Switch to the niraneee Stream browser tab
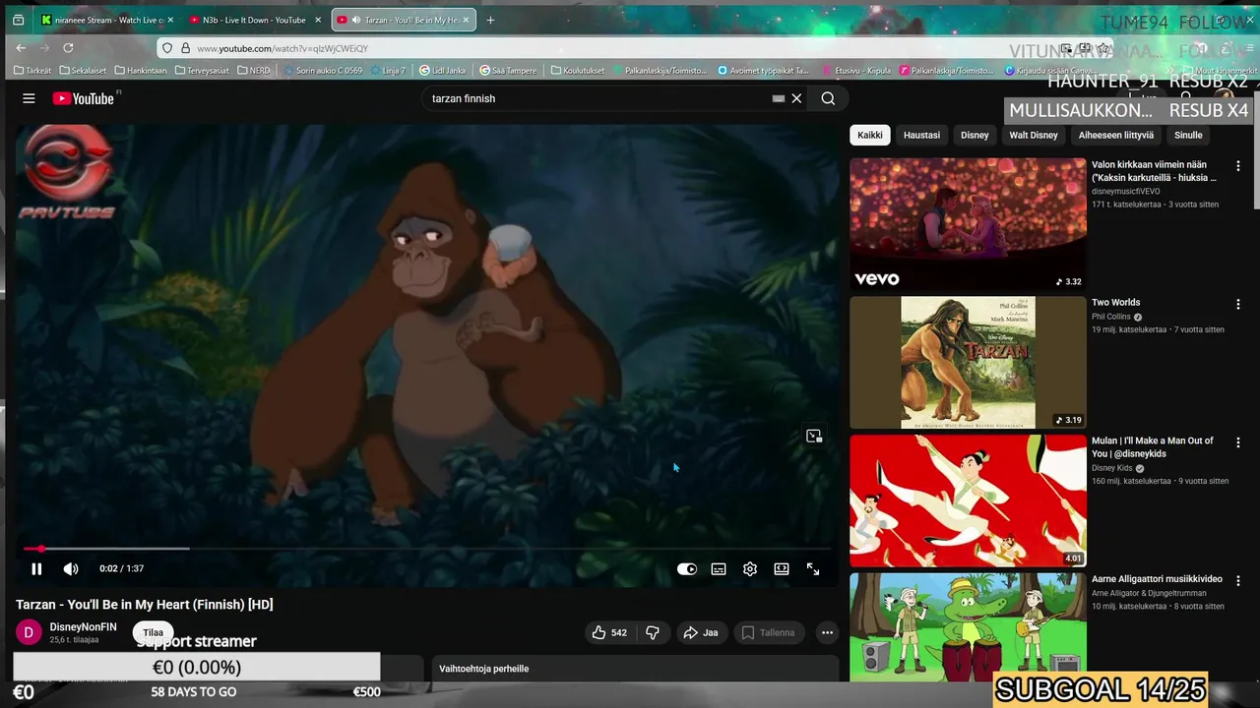 (106, 20)
